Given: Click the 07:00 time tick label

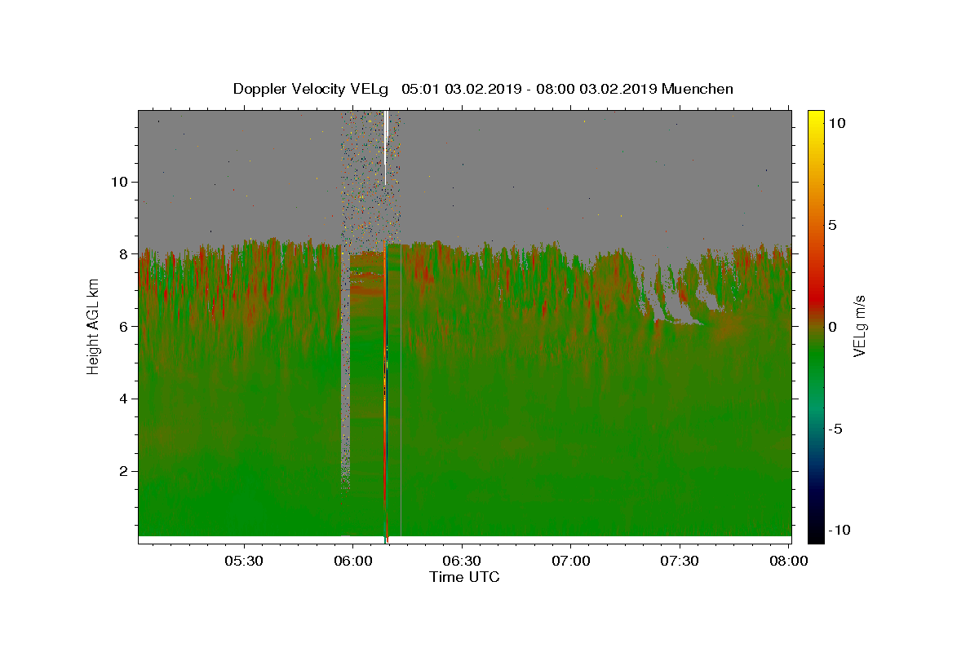Looking at the screenshot, I should 570,562.
